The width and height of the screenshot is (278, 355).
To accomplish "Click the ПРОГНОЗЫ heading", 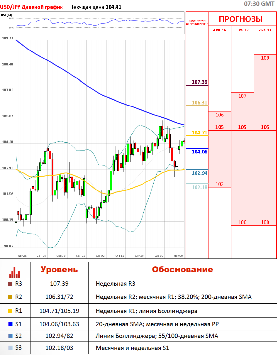I will 240,19.
